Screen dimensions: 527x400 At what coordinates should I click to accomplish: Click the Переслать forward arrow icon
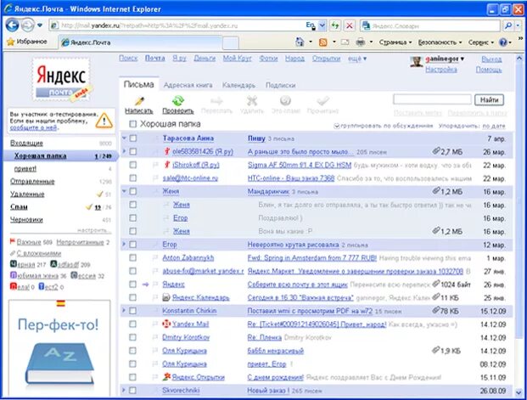[x=216, y=100]
